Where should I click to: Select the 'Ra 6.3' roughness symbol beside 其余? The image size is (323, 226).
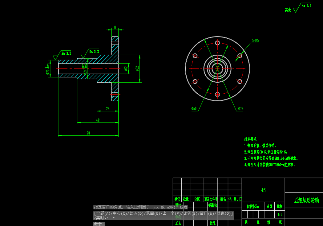point(302,8)
